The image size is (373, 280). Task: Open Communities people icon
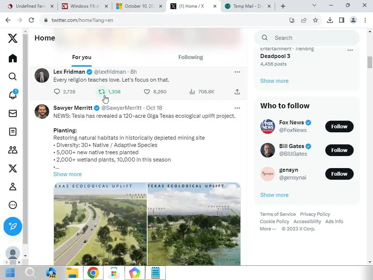(13, 150)
